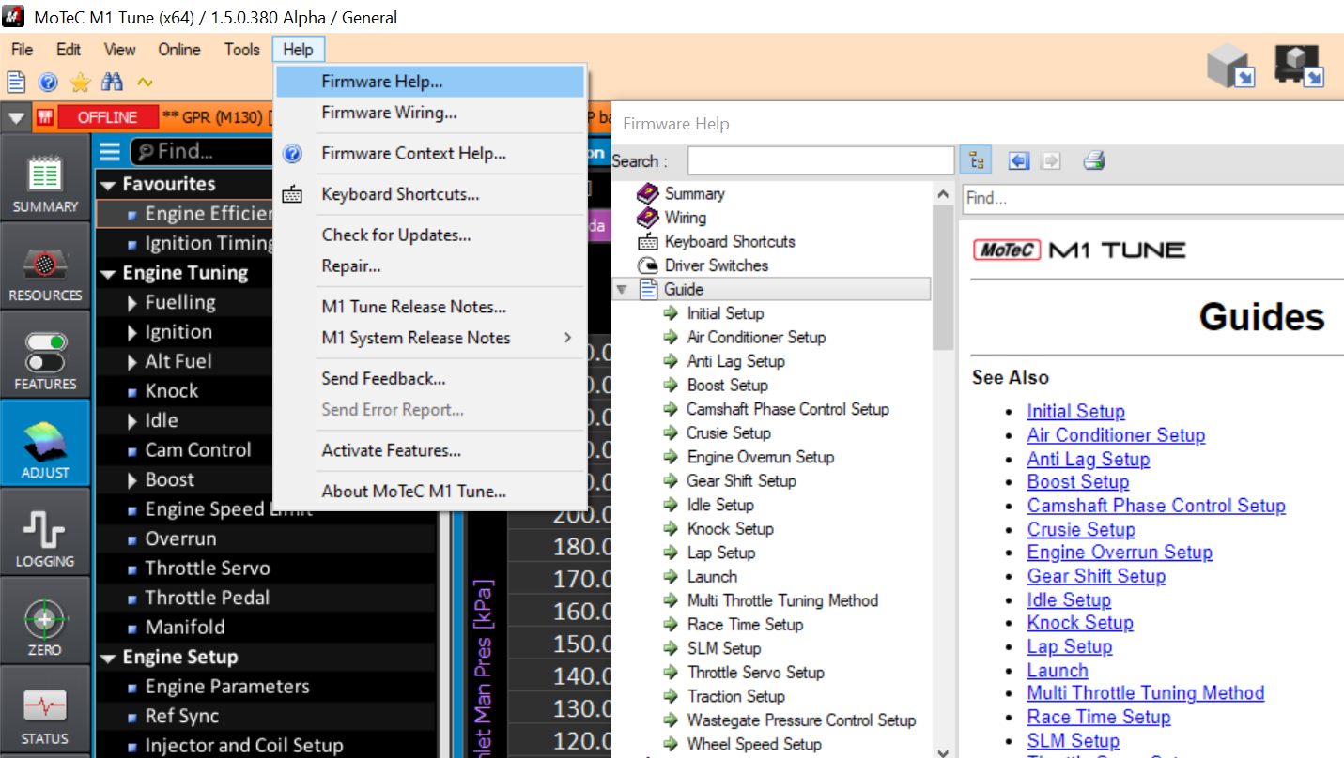This screenshot has height=758, width=1344.
Task: Select Check for Updates from Help menu
Action: 395,235
